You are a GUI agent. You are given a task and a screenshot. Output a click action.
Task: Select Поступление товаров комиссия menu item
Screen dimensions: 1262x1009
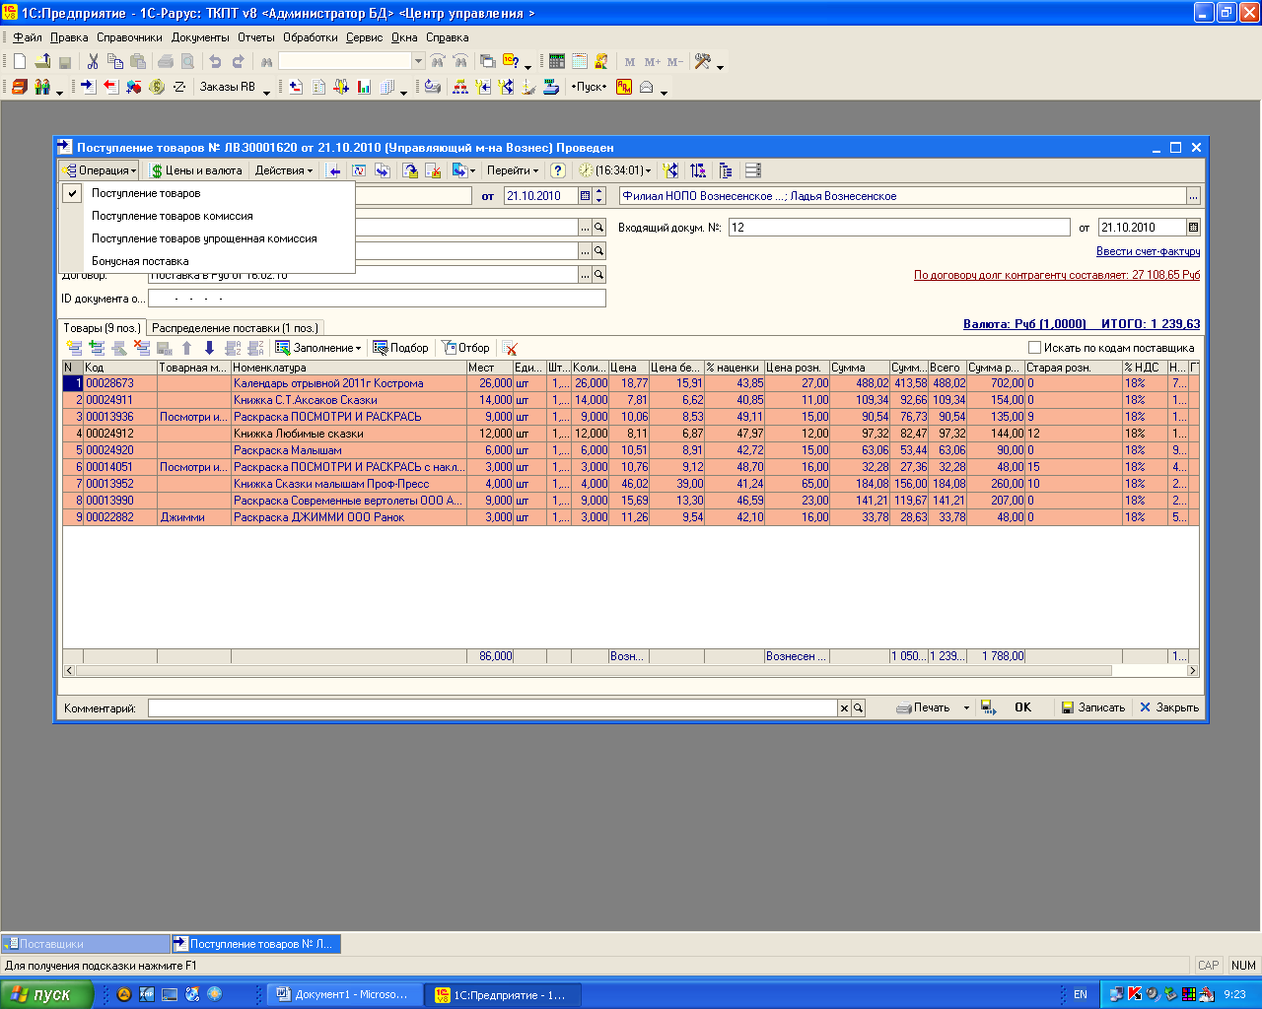coord(206,216)
